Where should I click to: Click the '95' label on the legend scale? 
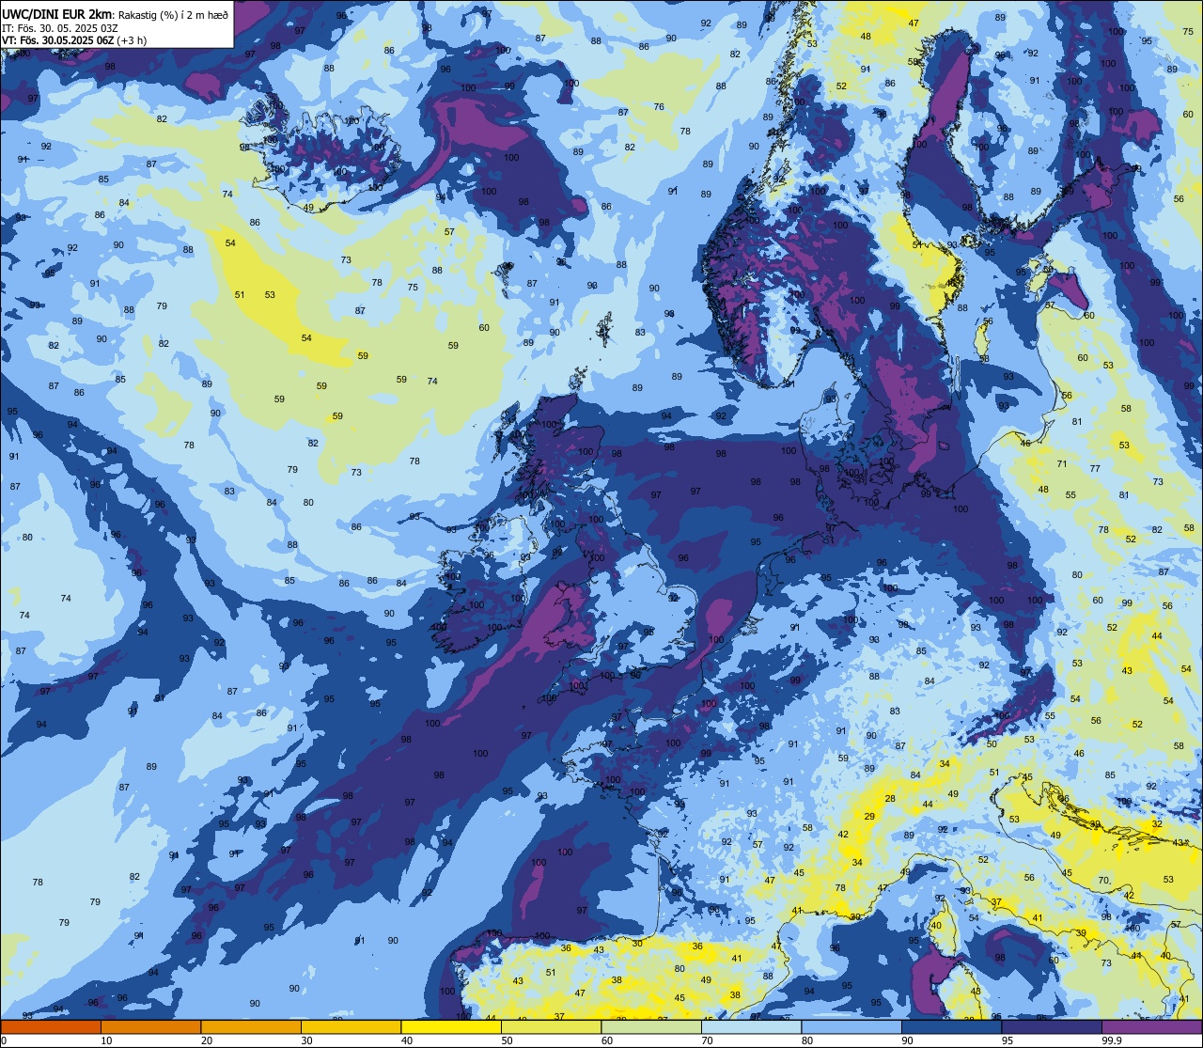click(x=1007, y=1040)
